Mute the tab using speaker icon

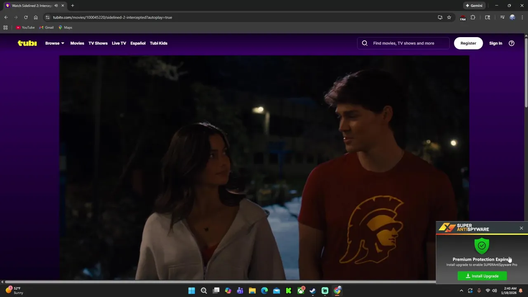pyautogui.click(x=56, y=5)
